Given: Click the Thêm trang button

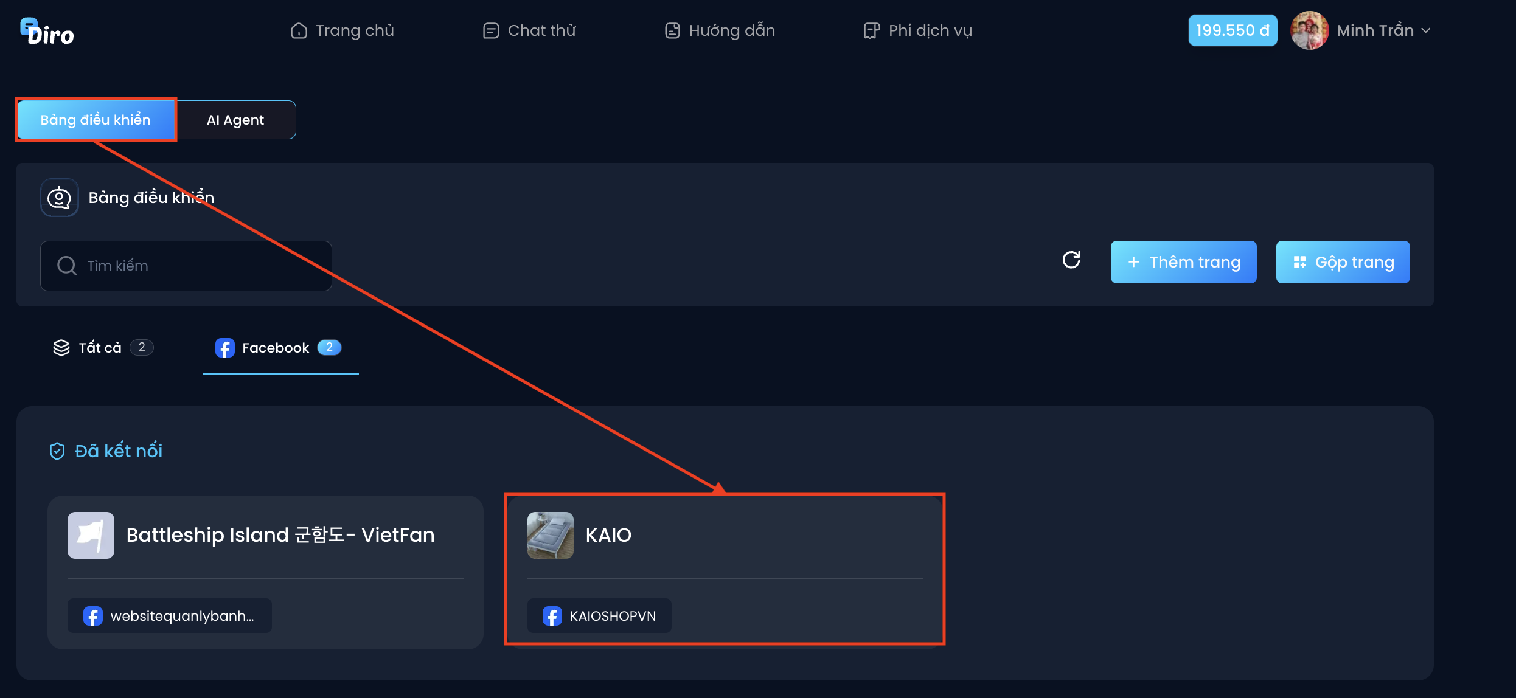Looking at the screenshot, I should click(1183, 262).
